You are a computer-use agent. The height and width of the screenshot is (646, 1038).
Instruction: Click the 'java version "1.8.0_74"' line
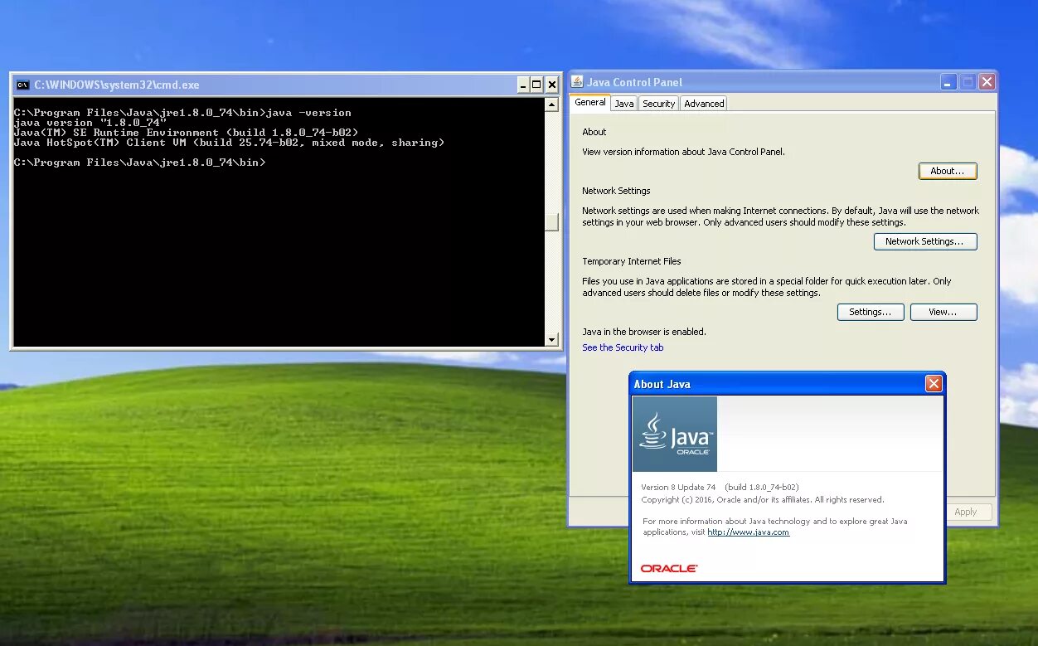(90, 123)
